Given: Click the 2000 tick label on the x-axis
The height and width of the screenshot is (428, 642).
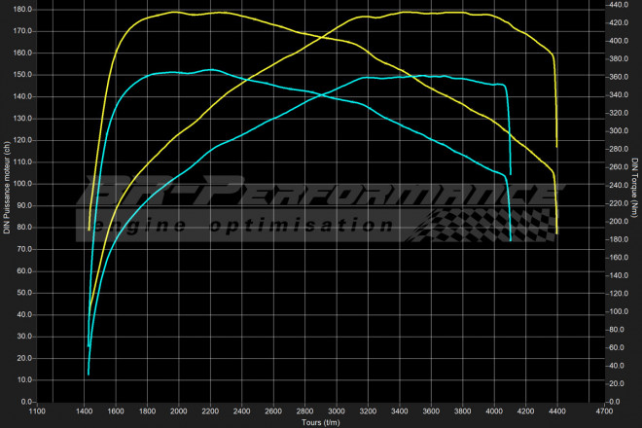Looking at the screenshot, I should 178,411.
